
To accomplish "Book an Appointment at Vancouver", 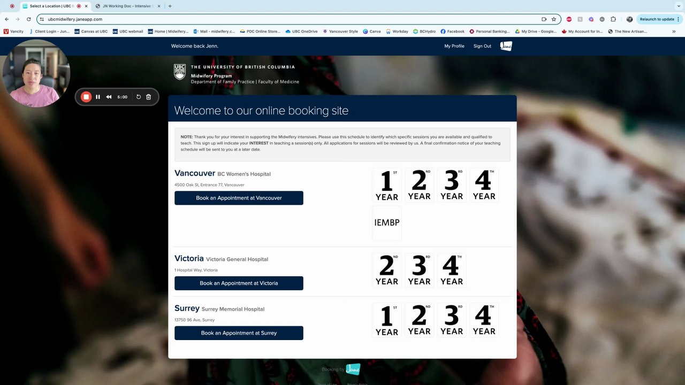I will (x=239, y=198).
